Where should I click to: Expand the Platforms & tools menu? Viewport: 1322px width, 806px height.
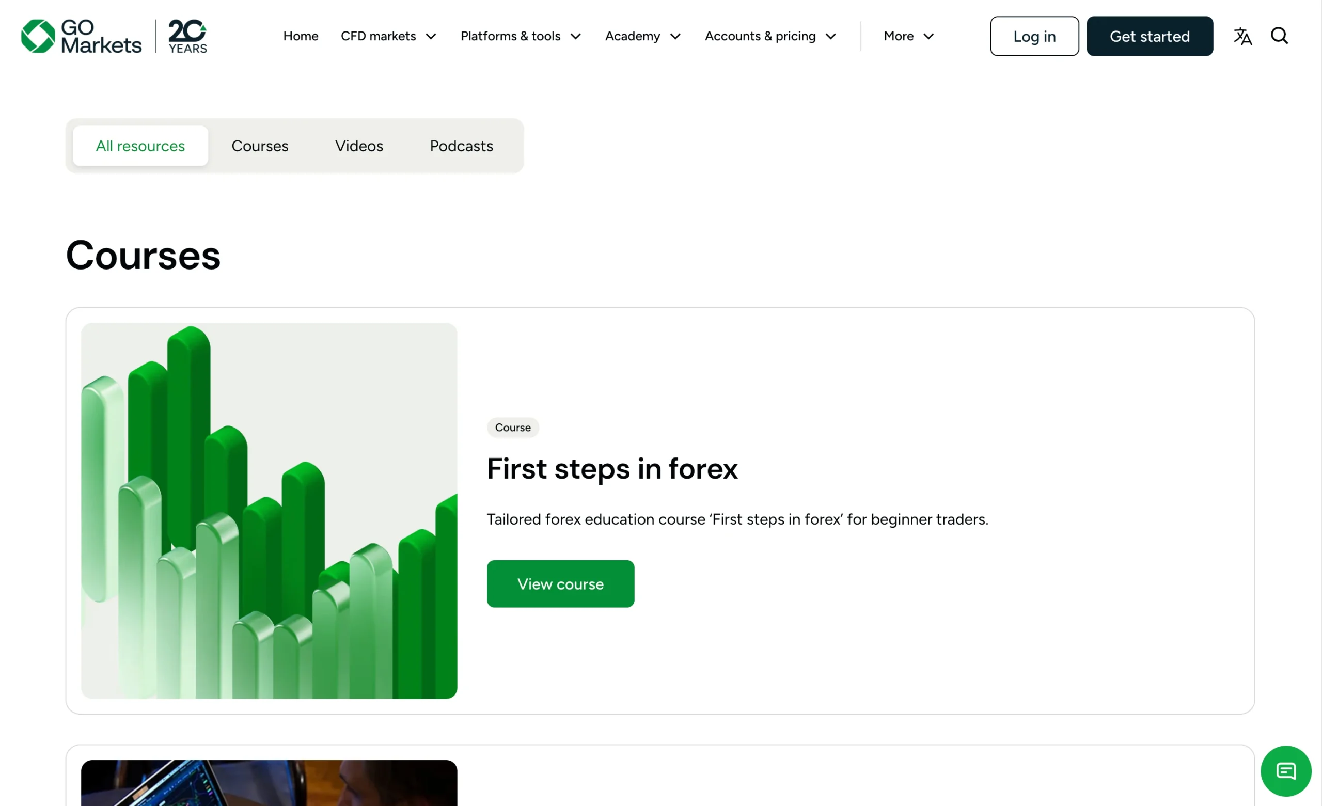(x=521, y=36)
